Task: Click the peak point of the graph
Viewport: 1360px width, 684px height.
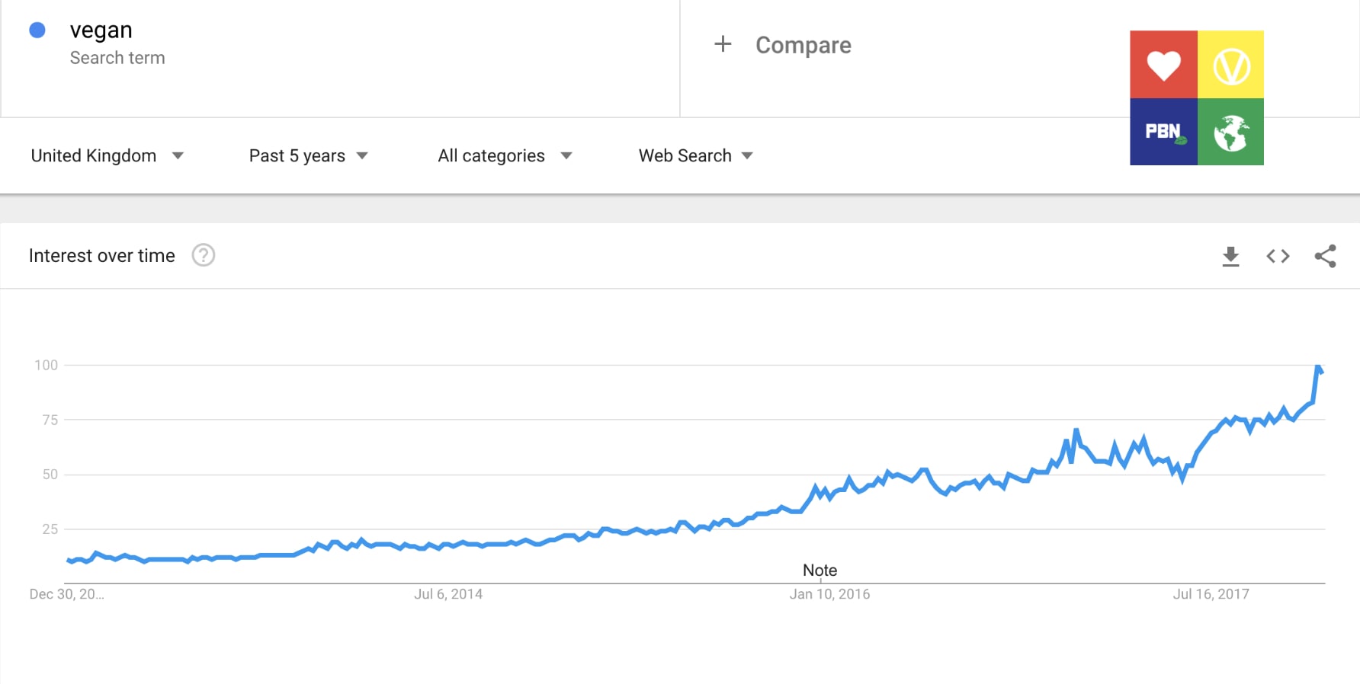Action: coord(1317,368)
